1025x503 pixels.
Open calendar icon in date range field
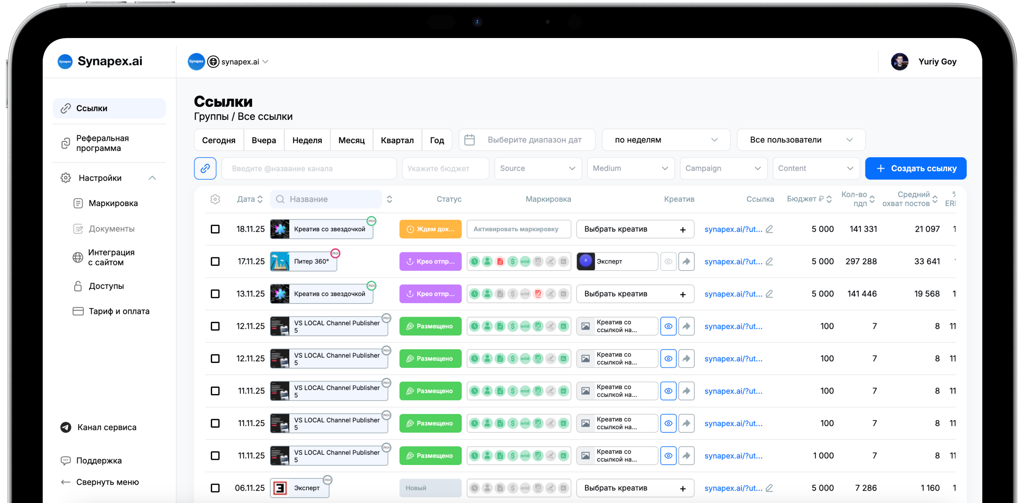pyautogui.click(x=469, y=140)
